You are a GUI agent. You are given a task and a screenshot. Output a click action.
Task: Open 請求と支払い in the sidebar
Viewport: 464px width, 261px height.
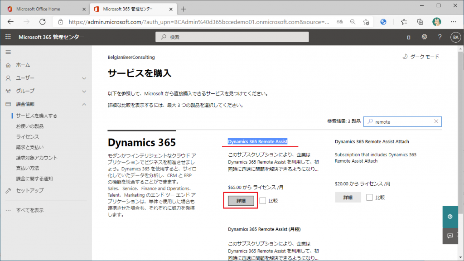[x=30, y=147]
